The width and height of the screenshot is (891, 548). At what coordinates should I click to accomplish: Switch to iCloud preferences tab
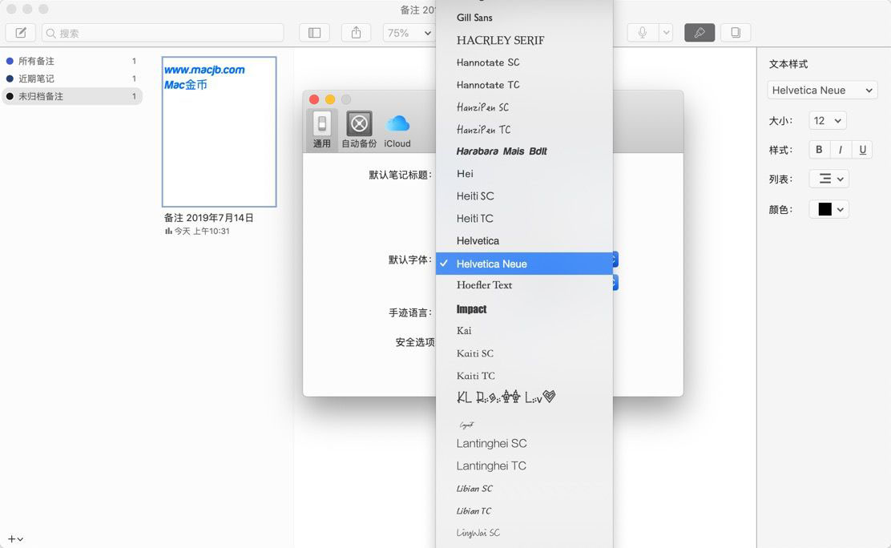click(x=397, y=131)
